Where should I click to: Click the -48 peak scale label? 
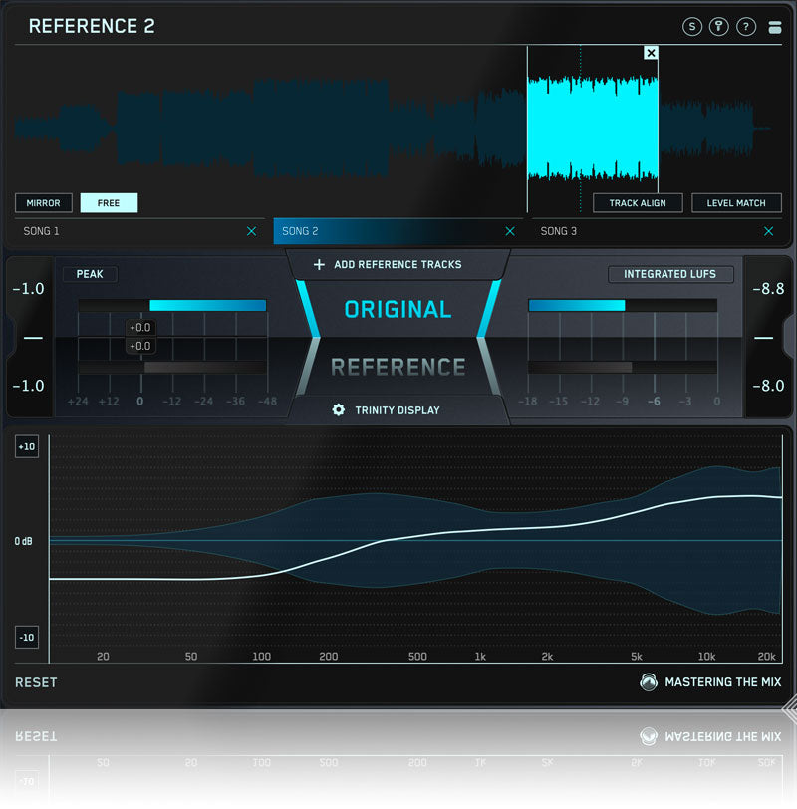[267, 401]
